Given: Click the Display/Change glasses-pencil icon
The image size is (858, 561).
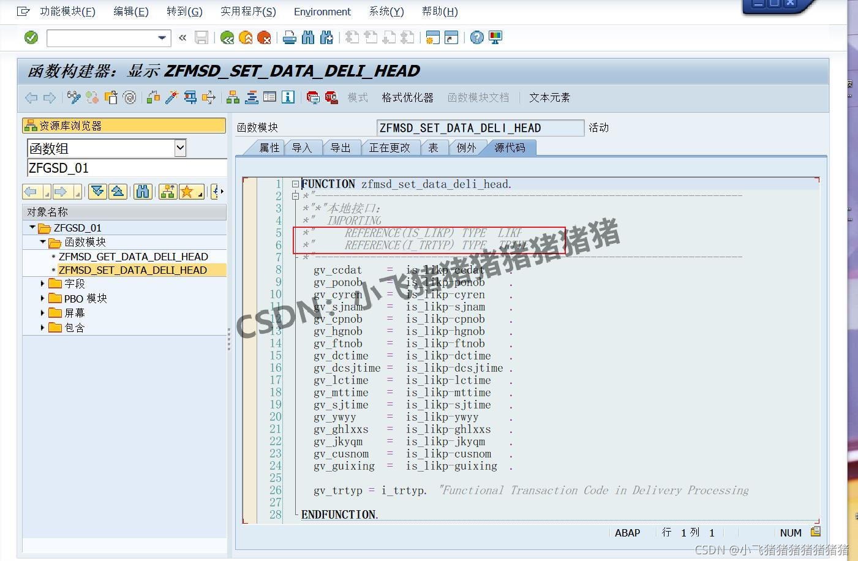Looking at the screenshot, I should click(x=74, y=97).
